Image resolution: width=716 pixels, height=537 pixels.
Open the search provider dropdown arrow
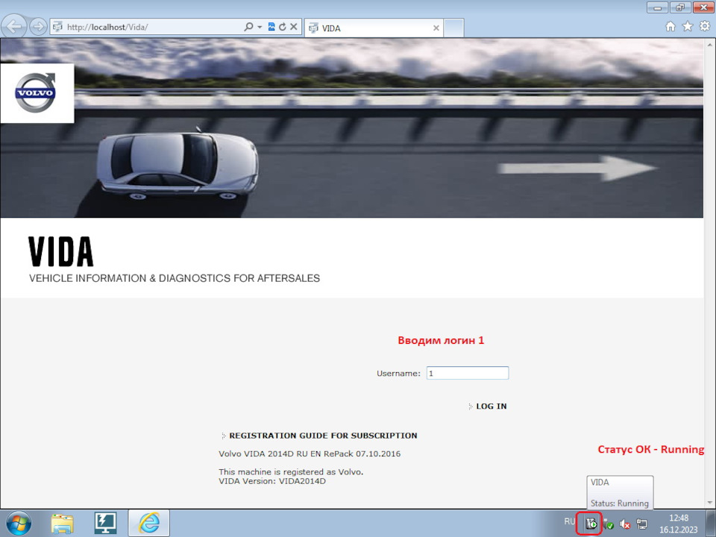[x=258, y=26]
